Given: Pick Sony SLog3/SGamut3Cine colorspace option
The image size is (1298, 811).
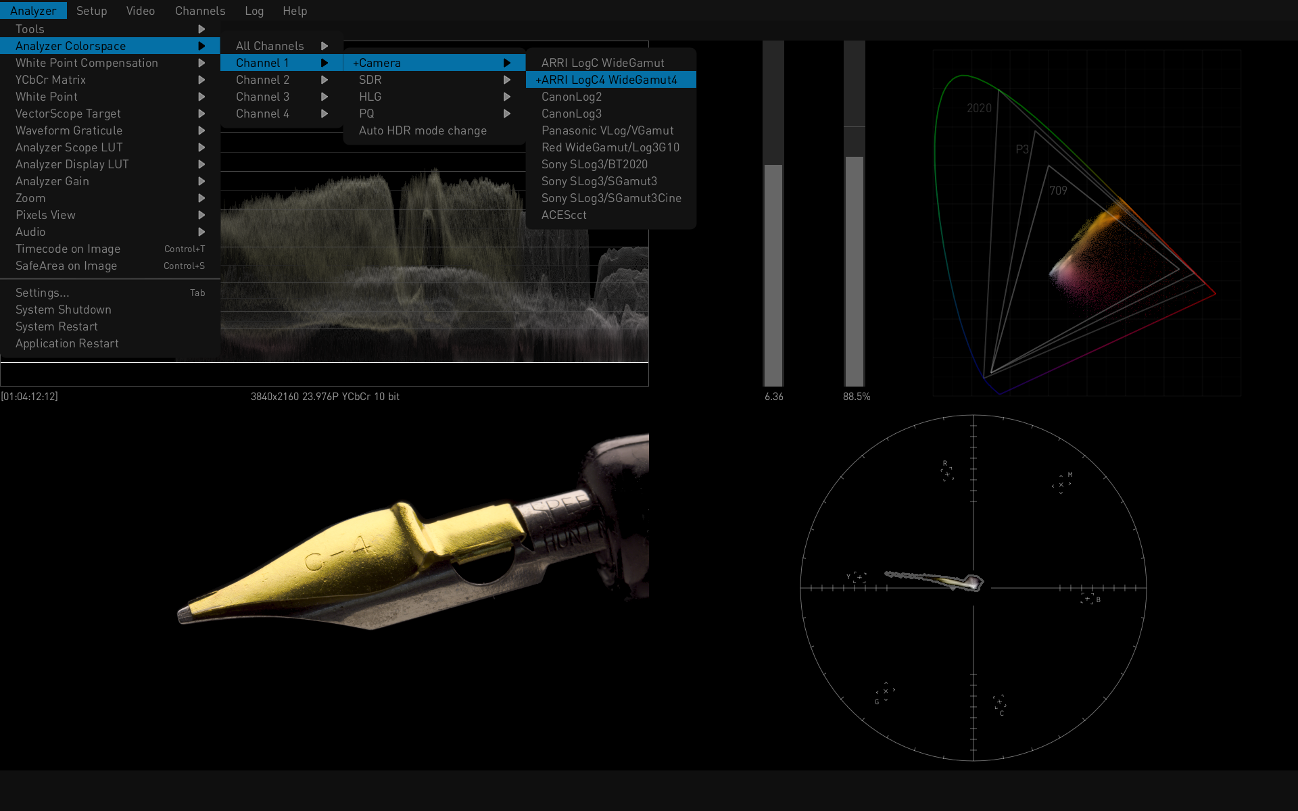Looking at the screenshot, I should [610, 198].
